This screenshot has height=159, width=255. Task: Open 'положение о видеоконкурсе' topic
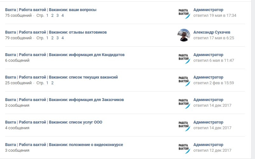tap(64, 144)
